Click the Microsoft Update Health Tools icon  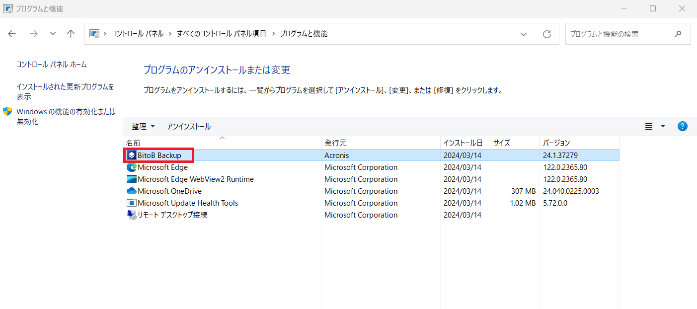coord(132,203)
